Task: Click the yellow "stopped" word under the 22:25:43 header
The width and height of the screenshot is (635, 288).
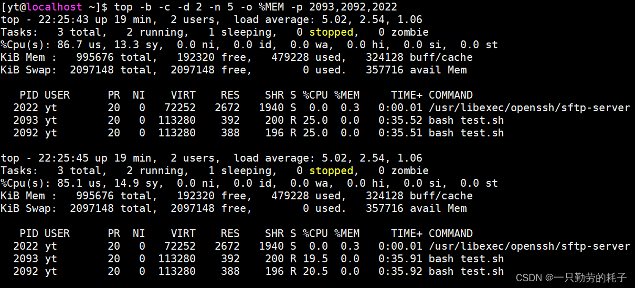Action: click(331, 32)
